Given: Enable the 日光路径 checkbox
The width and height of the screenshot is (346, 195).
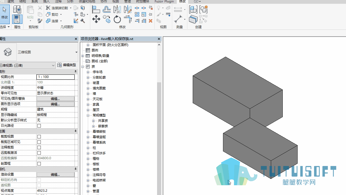Looking at the screenshot, I should pyautogui.click(x=39, y=126).
